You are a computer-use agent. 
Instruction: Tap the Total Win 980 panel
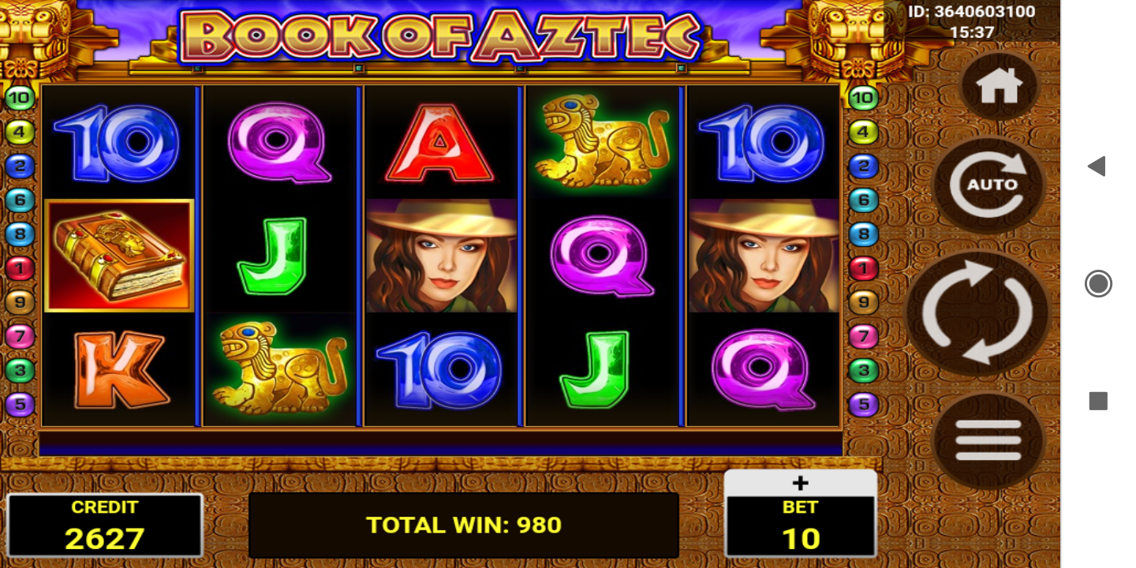464,525
